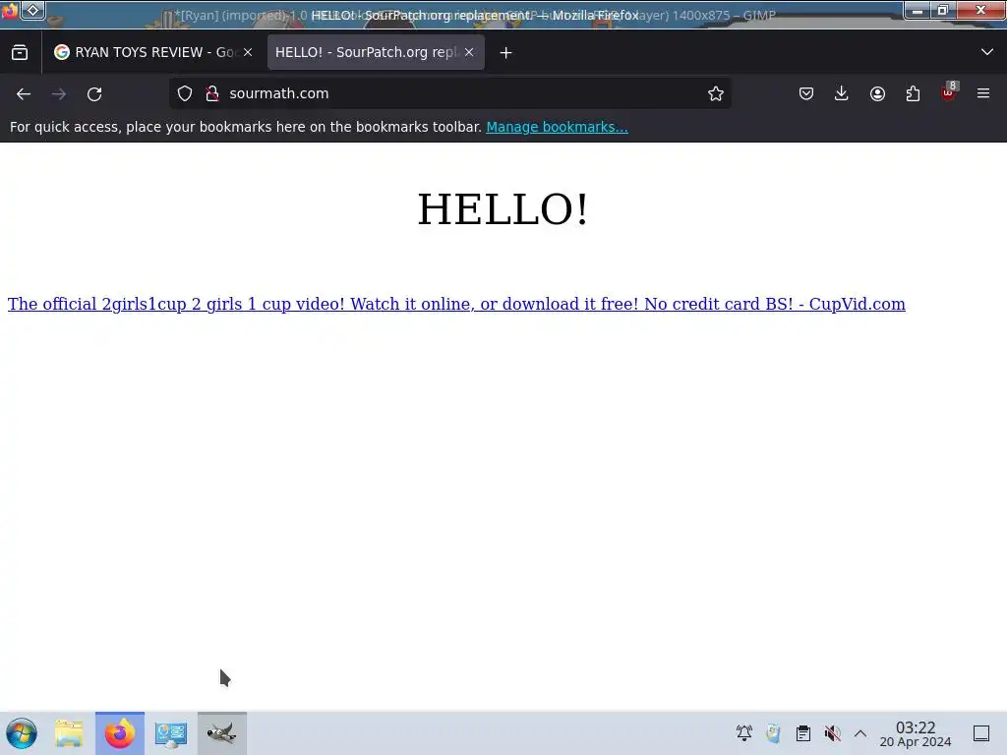This screenshot has width=1007, height=755.
Task: Toggle the keep-above diamond titlebar button
Action: 32,10
